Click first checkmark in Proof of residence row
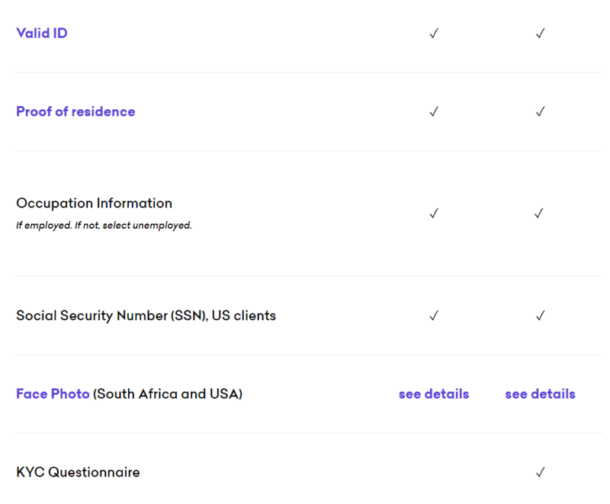The height and width of the screenshot is (504, 610). click(434, 112)
